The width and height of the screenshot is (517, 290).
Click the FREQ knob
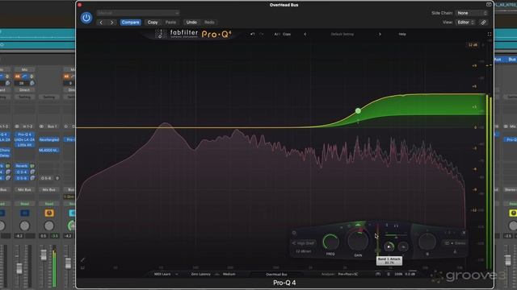(330, 242)
